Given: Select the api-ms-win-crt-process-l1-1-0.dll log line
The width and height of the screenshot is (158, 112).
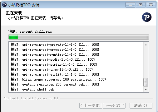Looking at the screenshot, I should pyautogui.click(x=55, y=49).
